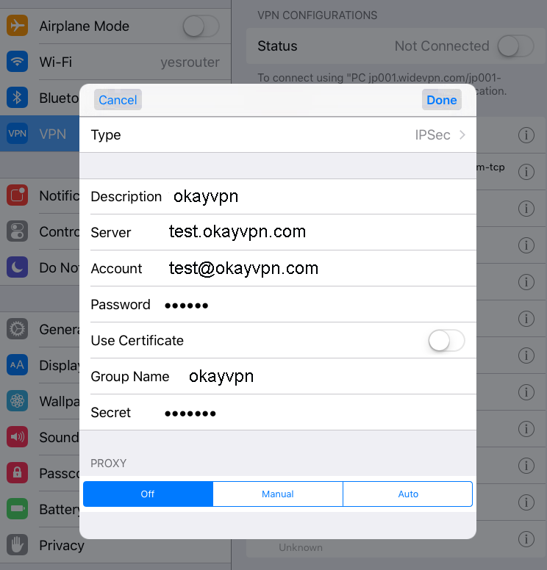Viewport: 547px width, 570px height.
Task: Select the Off proxy tab
Action: point(148,494)
